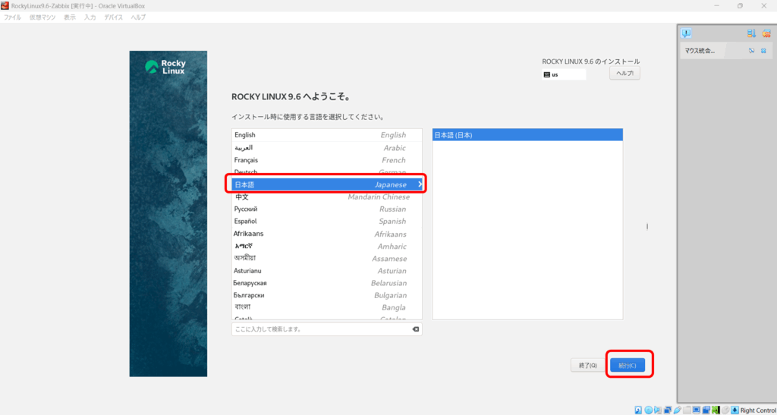This screenshot has height=415, width=777.
Task: Click the USB devices status icon
Action: click(678, 410)
